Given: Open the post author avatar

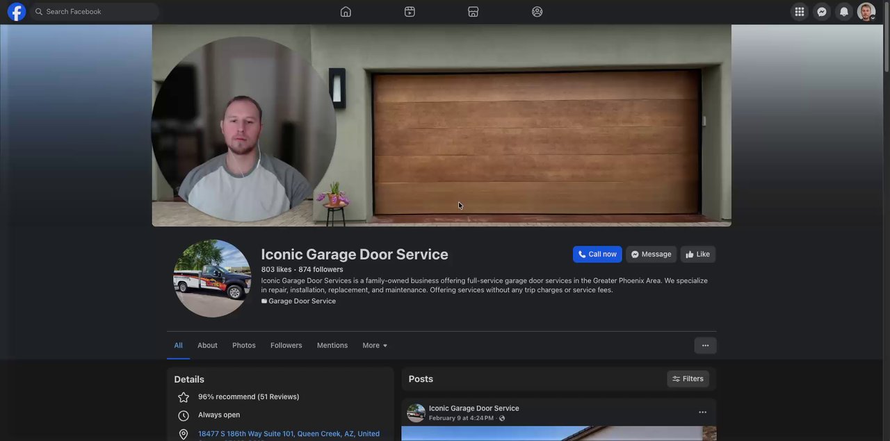Looking at the screenshot, I should [x=416, y=413].
